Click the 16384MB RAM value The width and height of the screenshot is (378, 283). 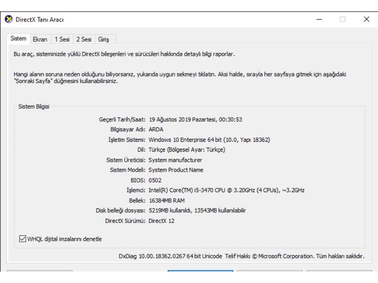click(167, 200)
